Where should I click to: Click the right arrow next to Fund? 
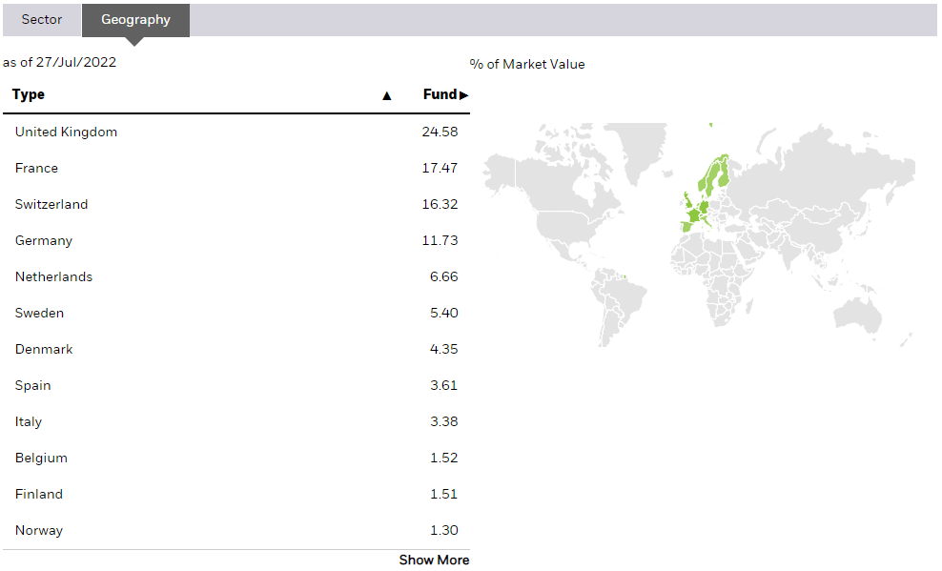[x=464, y=95]
